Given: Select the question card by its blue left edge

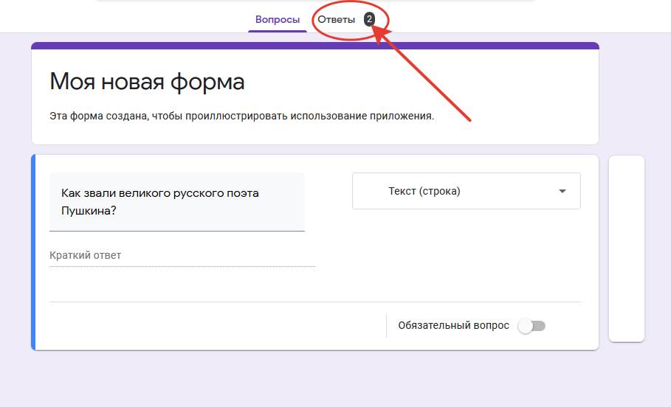Looking at the screenshot, I should [33, 252].
